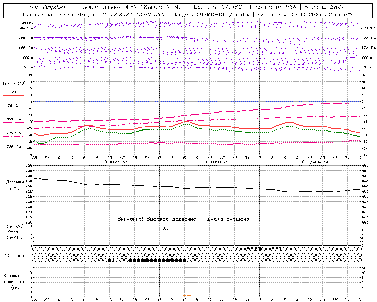Screen dimensions: 377x302
Task: Click the 20 декабря date label
Action: click(x=315, y=162)
